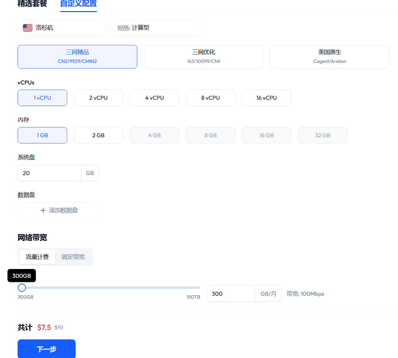Open the 洛杉矶 location dropdown
This screenshot has height=358, width=398.
(62, 28)
